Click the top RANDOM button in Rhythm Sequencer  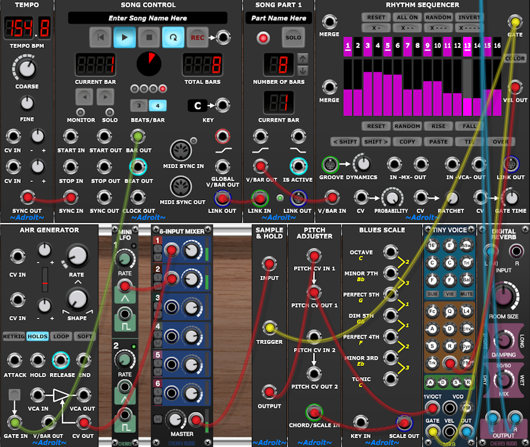tap(438, 17)
